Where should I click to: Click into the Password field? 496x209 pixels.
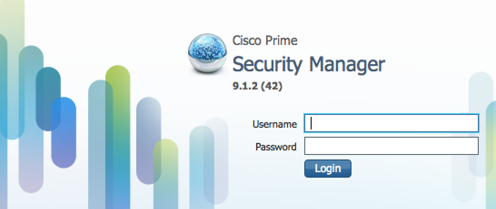[x=391, y=146]
